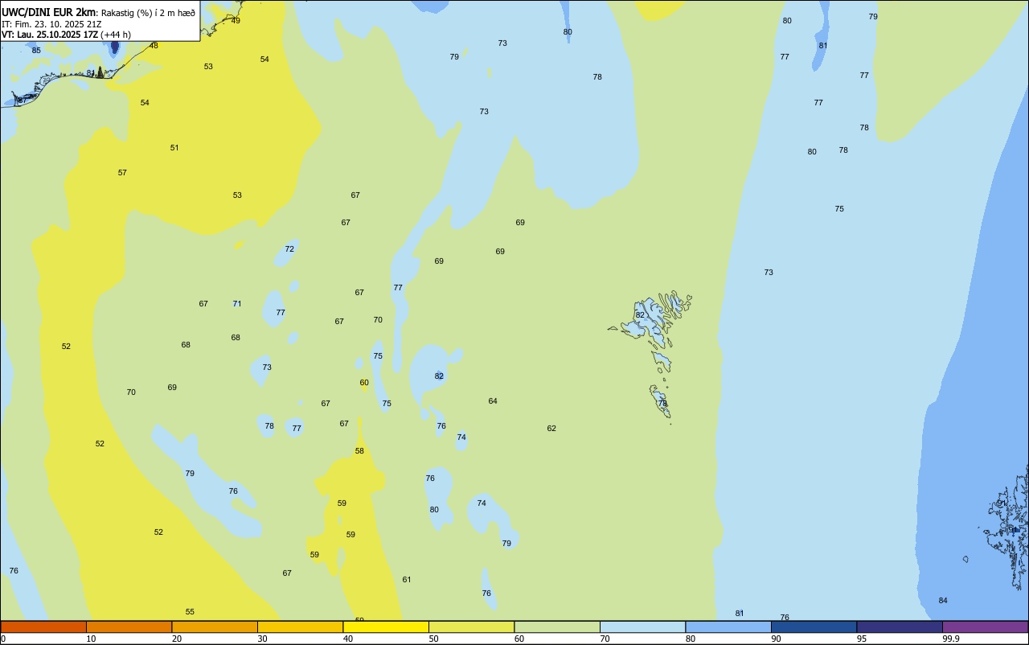Image resolution: width=1029 pixels, height=645 pixels.
Task: Click the light green 60–70 legend swatch
Action: pos(557,627)
